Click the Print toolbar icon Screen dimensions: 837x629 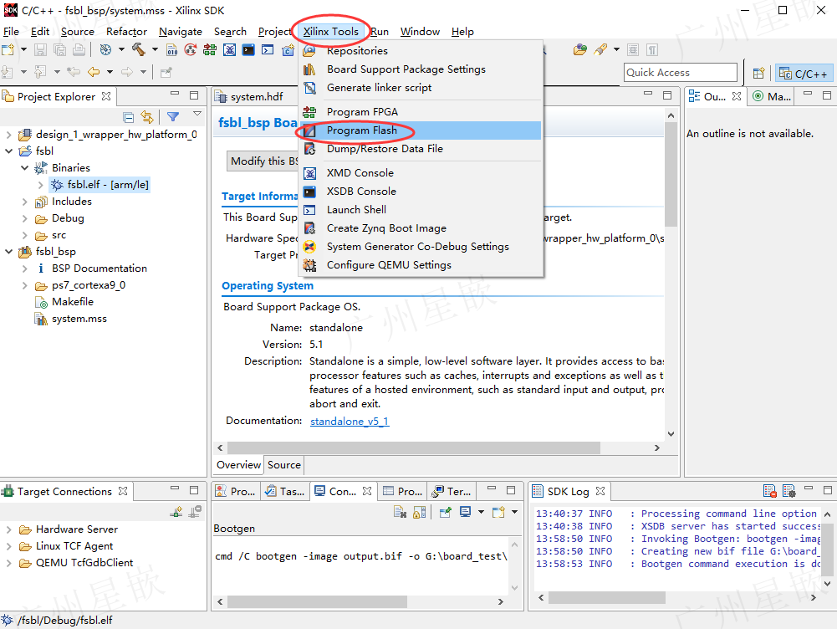point(79,50)
